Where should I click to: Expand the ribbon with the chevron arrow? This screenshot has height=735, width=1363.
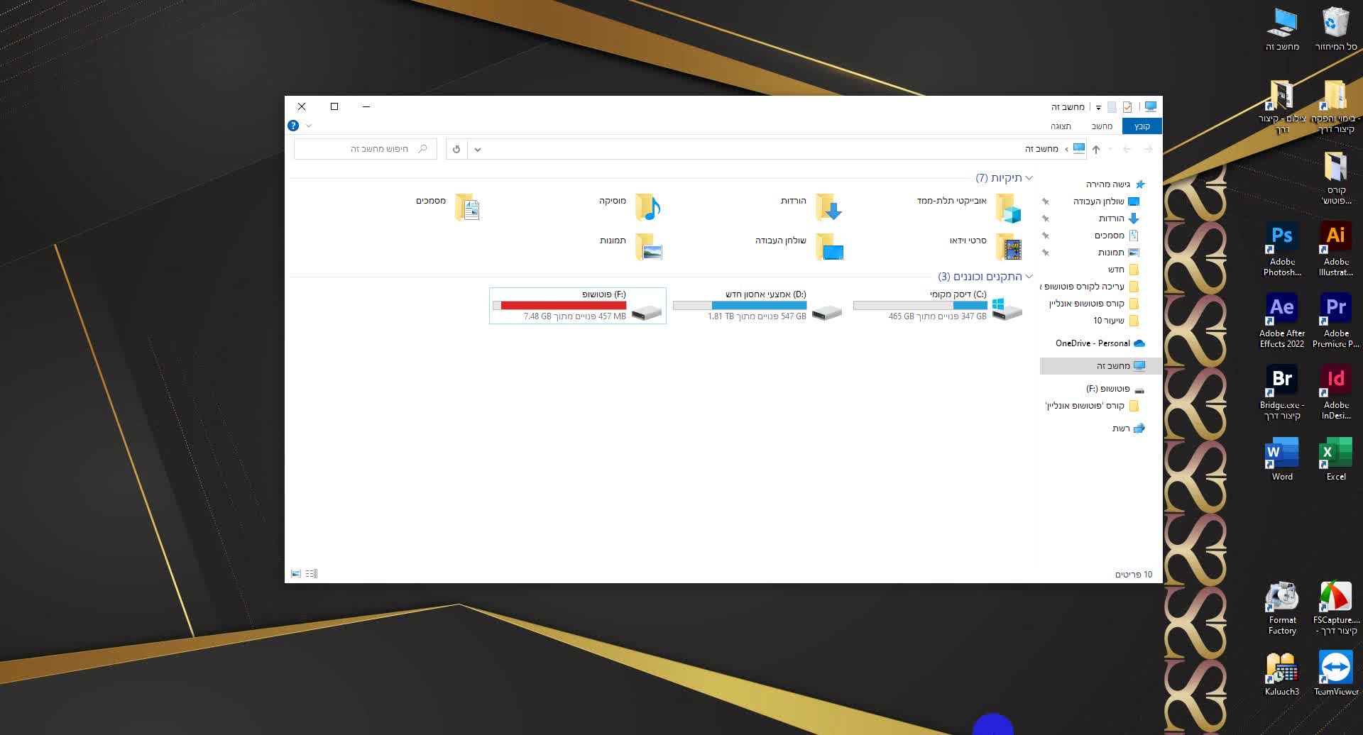tap(309, 126)
